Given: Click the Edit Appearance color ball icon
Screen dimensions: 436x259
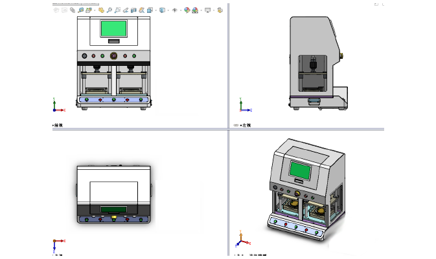Looking at the screenshot, I should [187, 10].
